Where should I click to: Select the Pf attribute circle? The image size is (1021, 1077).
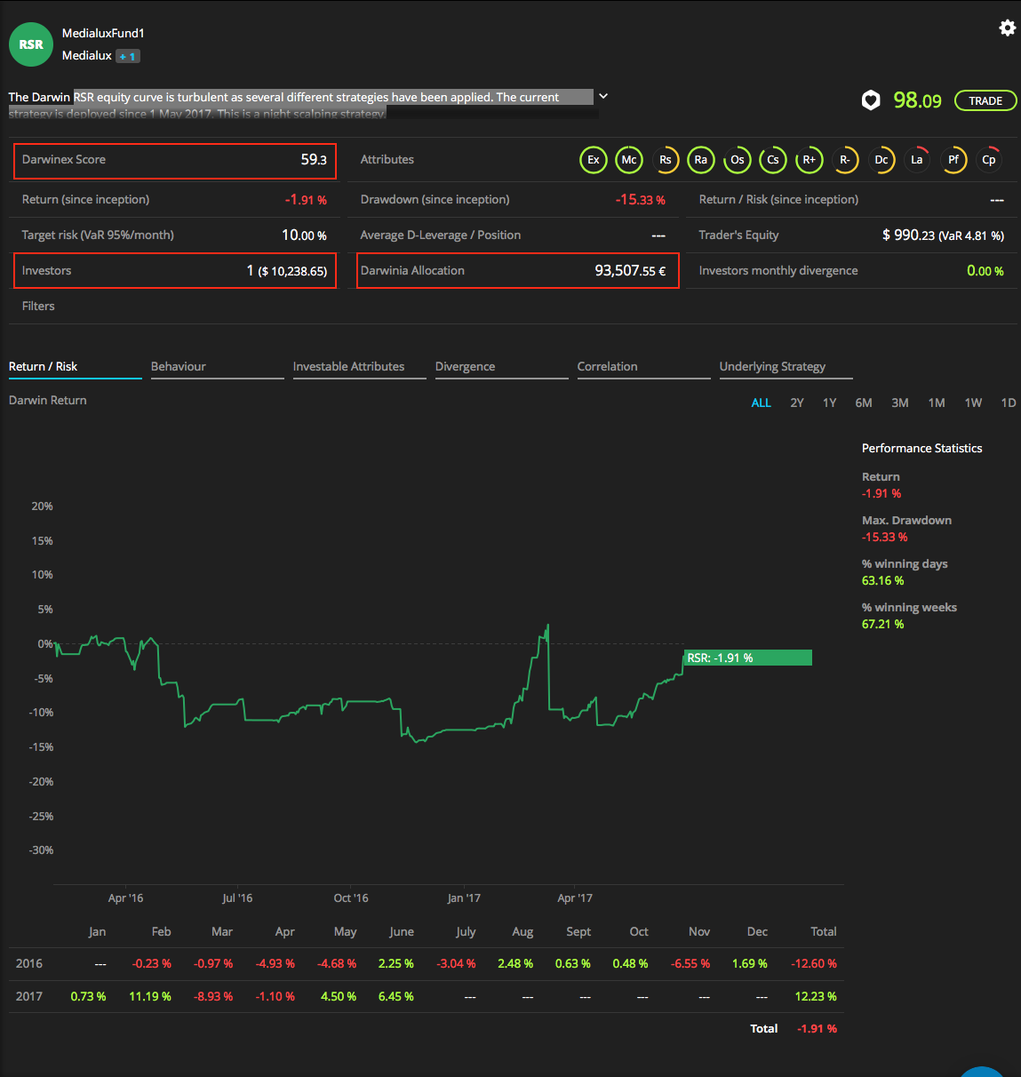tap(953, 160)
